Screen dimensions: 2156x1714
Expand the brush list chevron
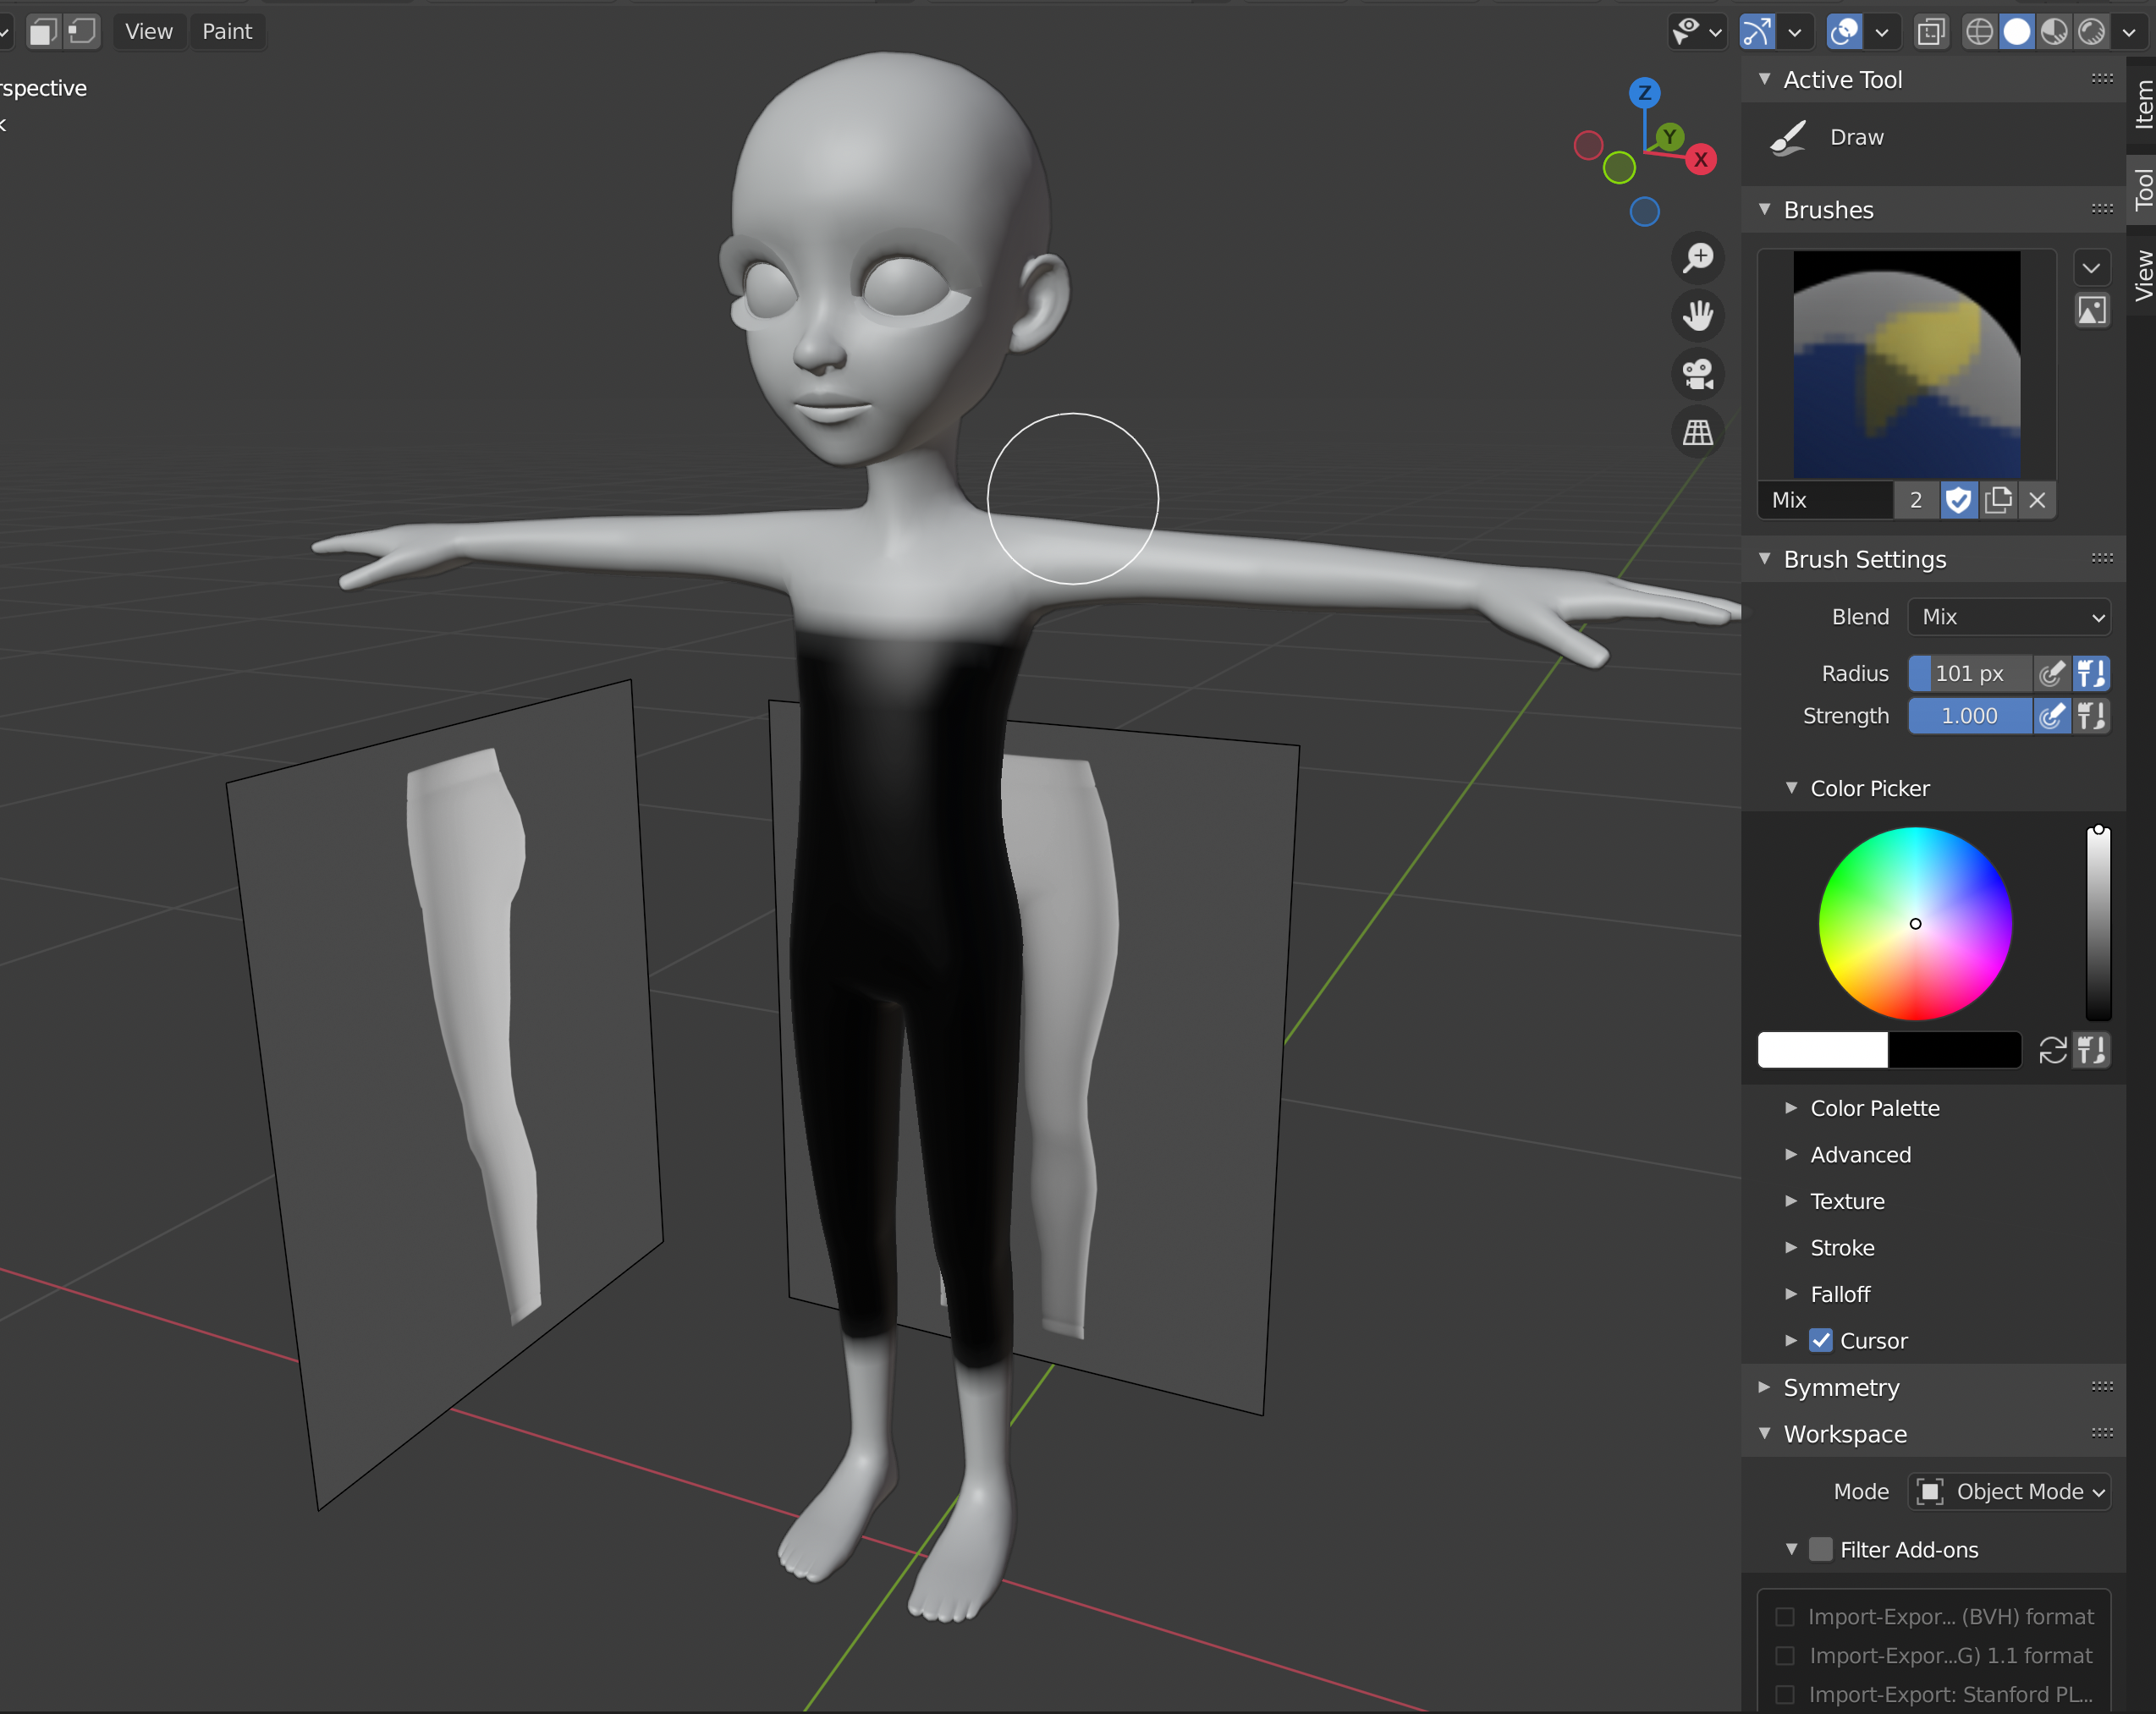pos(2091,268)
